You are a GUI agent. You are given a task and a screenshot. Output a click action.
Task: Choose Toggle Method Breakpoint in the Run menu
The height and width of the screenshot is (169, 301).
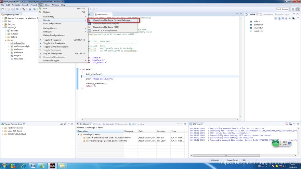[x=56, y=47]
